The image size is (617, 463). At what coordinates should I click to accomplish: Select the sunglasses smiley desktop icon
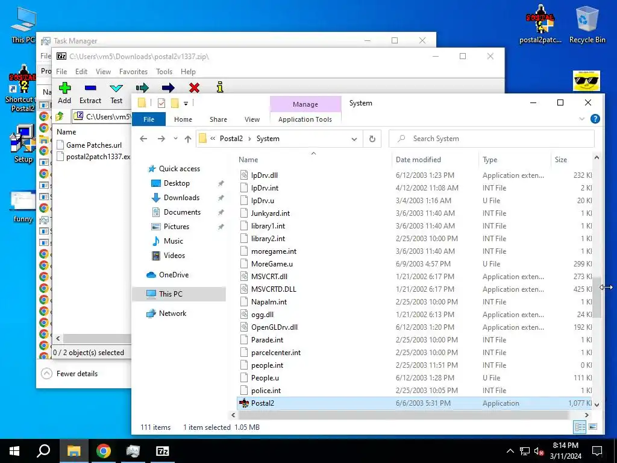586,81
